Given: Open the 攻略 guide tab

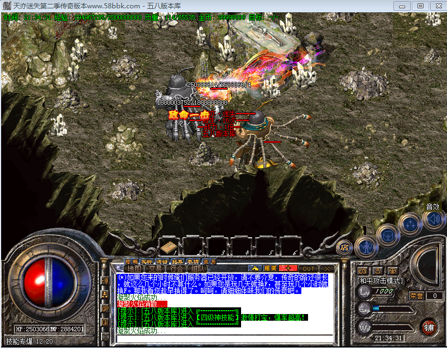Looking at the screenshot, I should pyautogui.click(x=131, y=262).
